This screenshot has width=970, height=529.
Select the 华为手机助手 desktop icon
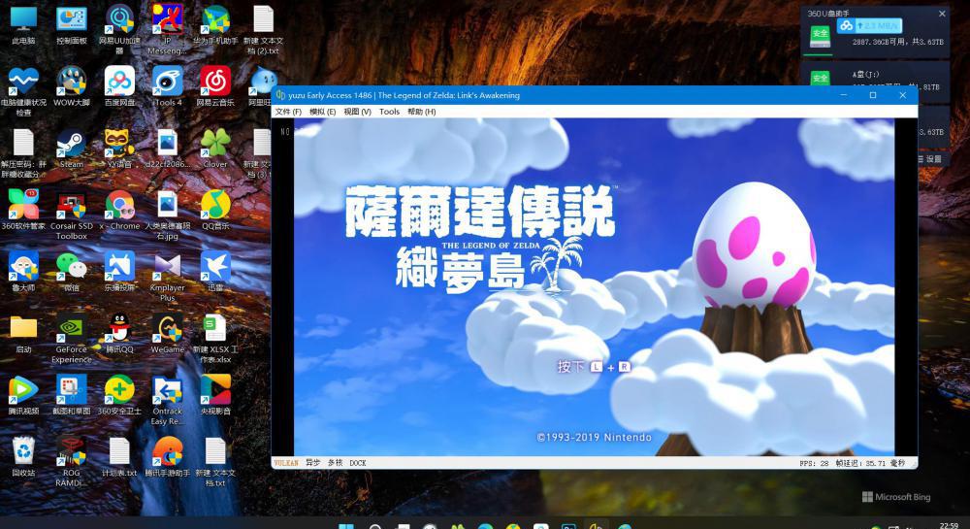tap(215, 25)
